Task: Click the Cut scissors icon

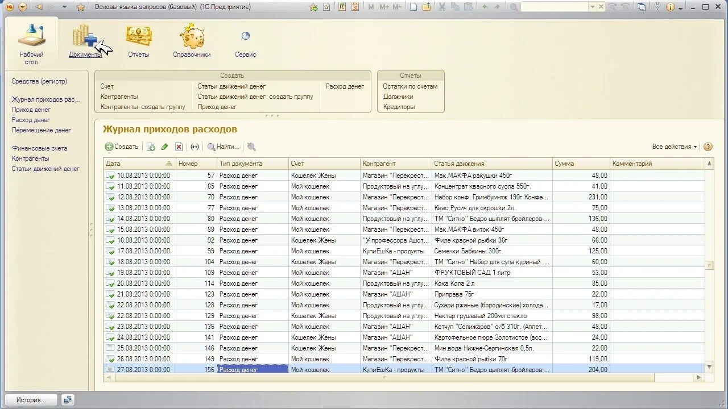Action: click(442, 7)
